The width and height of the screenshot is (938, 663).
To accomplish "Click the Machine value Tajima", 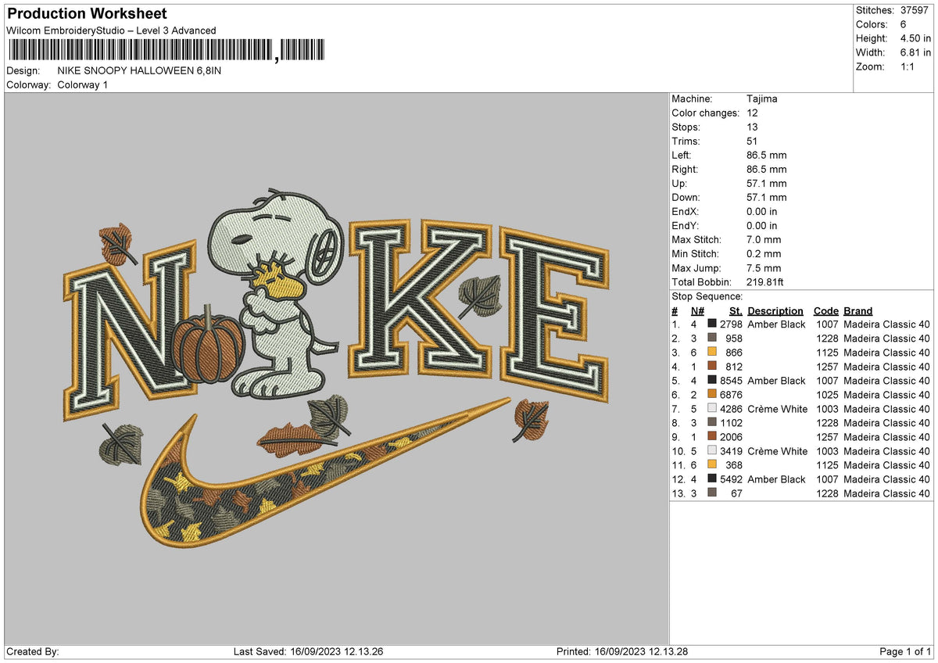I will pyautogui.click(x=762, y=99).
